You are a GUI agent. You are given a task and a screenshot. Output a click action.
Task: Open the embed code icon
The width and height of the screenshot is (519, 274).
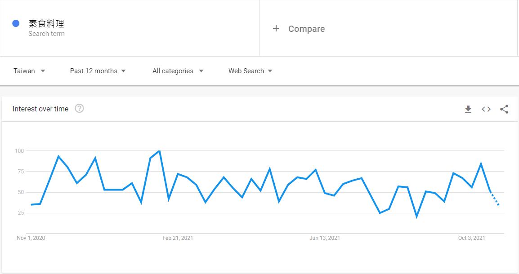486,109
